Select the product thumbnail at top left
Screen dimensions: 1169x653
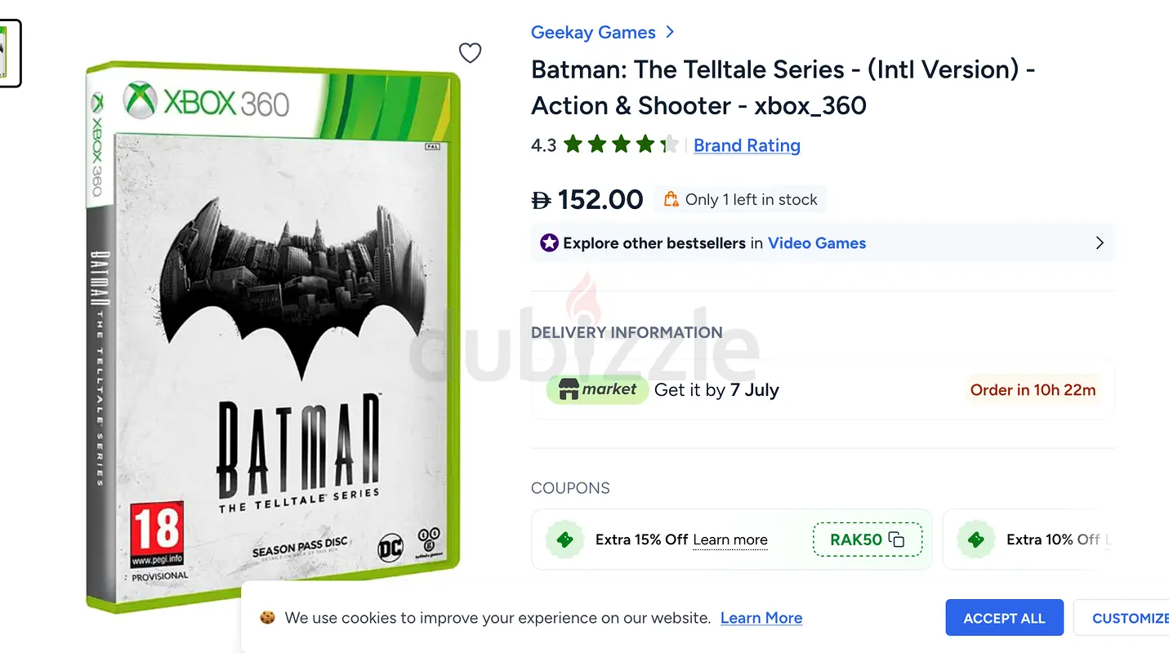click(8, 53)
